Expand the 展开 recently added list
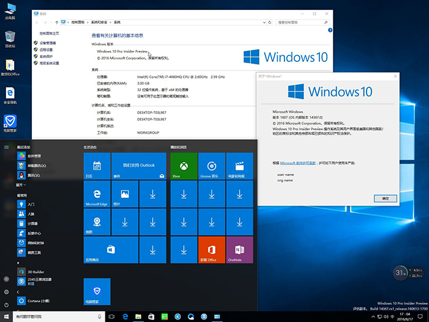 point(20,184)
